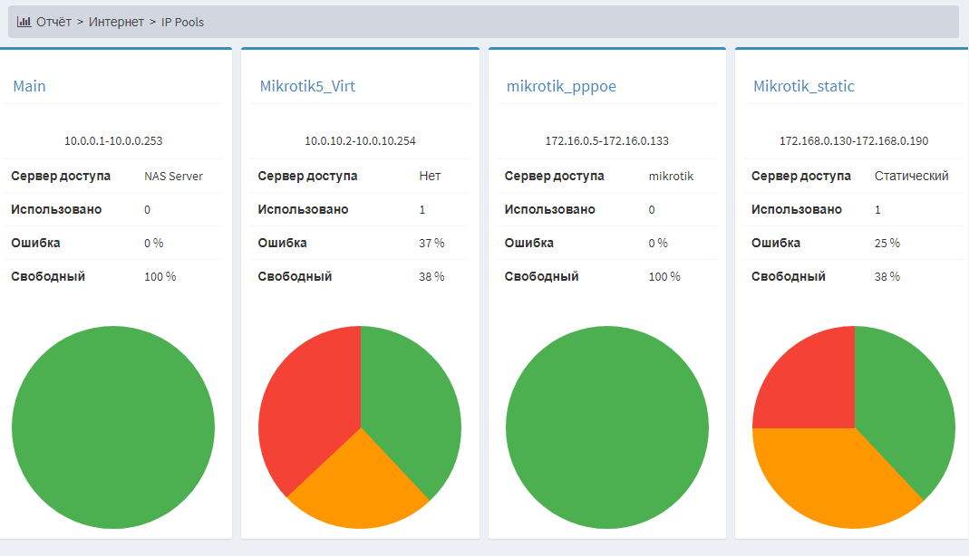Open the Main pool title link
Viewport: 969px width, 556px height.
(29, 87)
